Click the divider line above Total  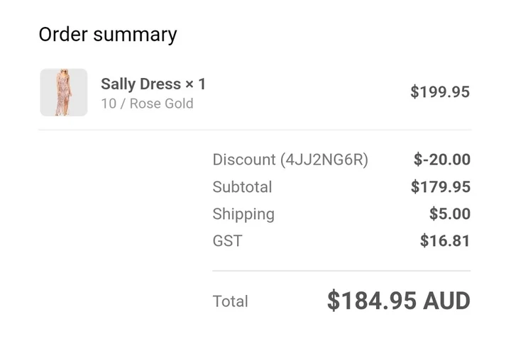(341, 271)
